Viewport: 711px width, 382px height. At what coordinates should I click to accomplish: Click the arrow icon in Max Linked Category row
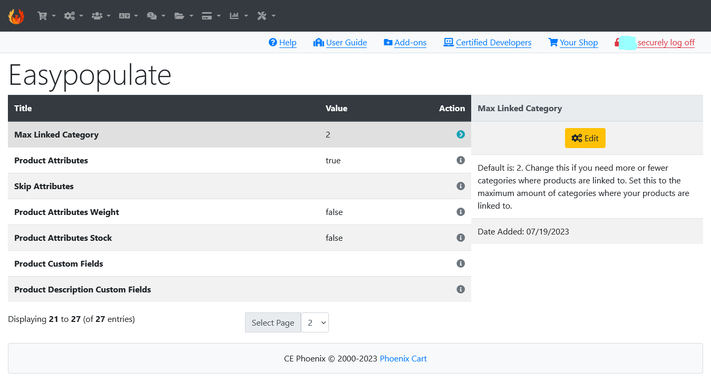(x=461, y=134)
